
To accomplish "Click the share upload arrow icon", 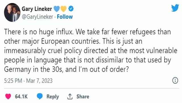I will tap(70, 96).
